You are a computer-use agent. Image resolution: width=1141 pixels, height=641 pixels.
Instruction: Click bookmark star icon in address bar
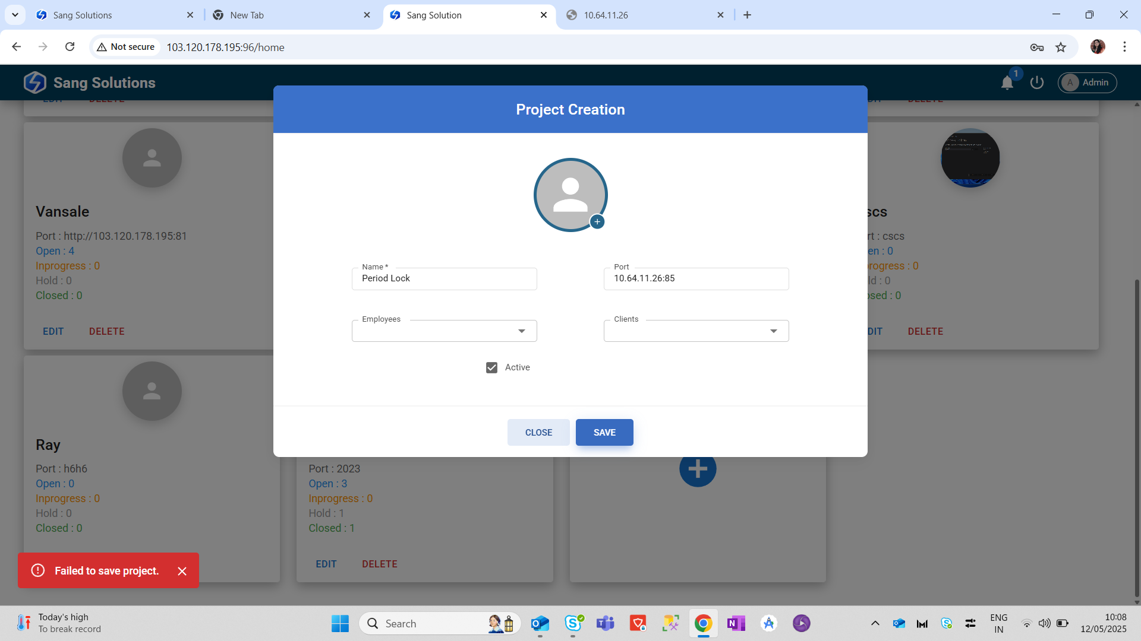pyautogui.click(x=1061, y=47)
